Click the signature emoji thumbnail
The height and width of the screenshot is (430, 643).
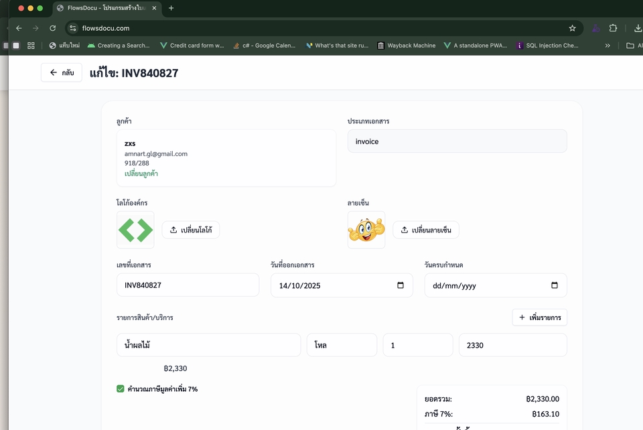pos(366,230)
